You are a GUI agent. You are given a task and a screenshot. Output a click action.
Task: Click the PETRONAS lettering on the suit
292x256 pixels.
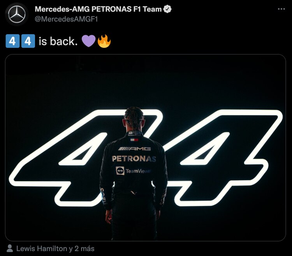[134, 158]
